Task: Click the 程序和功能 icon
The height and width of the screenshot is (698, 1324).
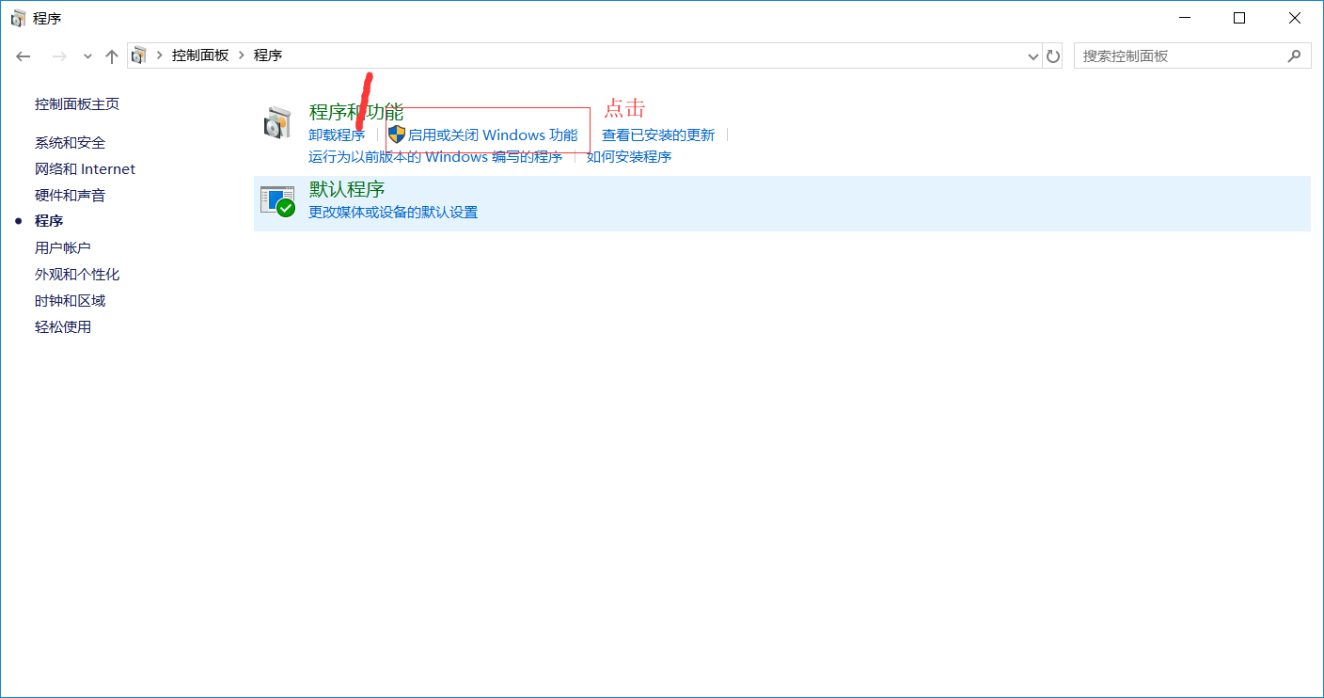Action: pos(277,123)
